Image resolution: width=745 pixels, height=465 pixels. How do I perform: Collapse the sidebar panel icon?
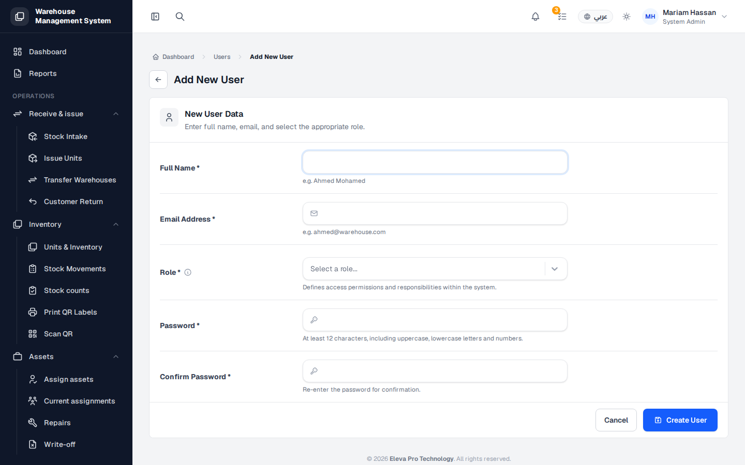pyautogui.click(x=155, y=17)
